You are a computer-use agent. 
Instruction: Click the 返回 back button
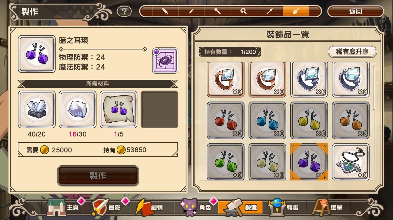(355, 11)
